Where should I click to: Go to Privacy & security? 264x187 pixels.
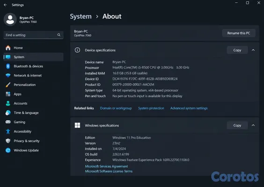[x=34, y=141]
